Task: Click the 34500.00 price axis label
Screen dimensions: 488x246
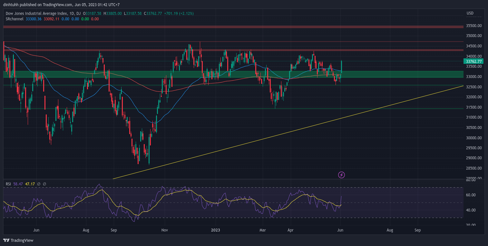Action: click(x=474, y=46)
